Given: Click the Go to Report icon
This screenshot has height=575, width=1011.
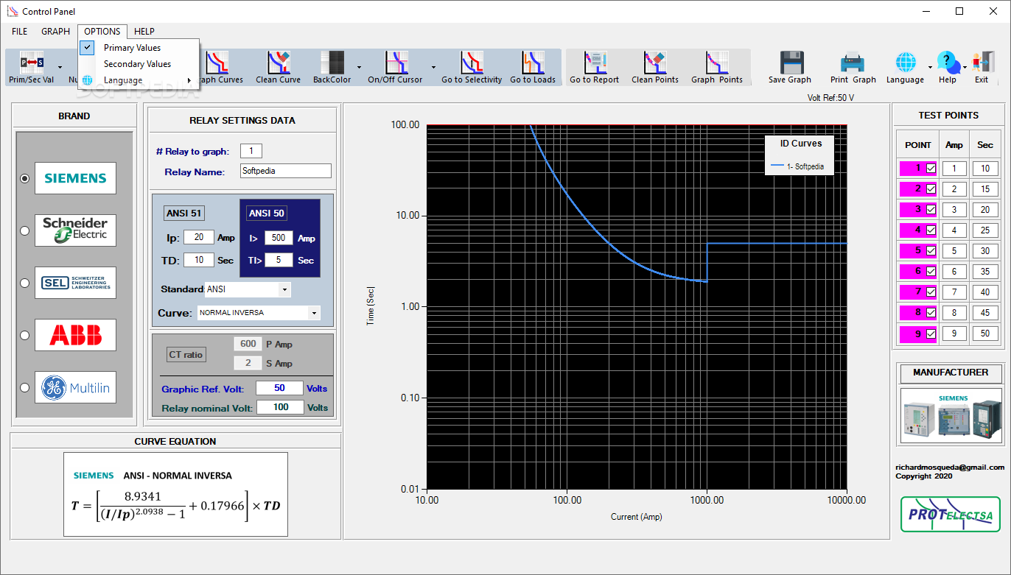Looking at the screenshot, I should 595,63.
